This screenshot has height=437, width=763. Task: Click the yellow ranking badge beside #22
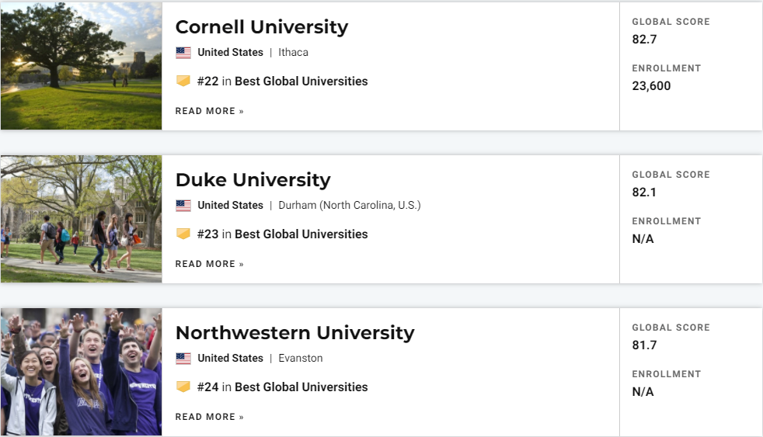point(183,81)
